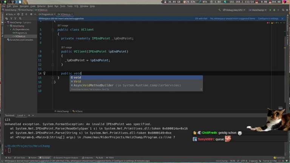Screen dimensions: 290x163
Task: Open Search Everywhere magnifier in top toolbar
Action: 283,10
